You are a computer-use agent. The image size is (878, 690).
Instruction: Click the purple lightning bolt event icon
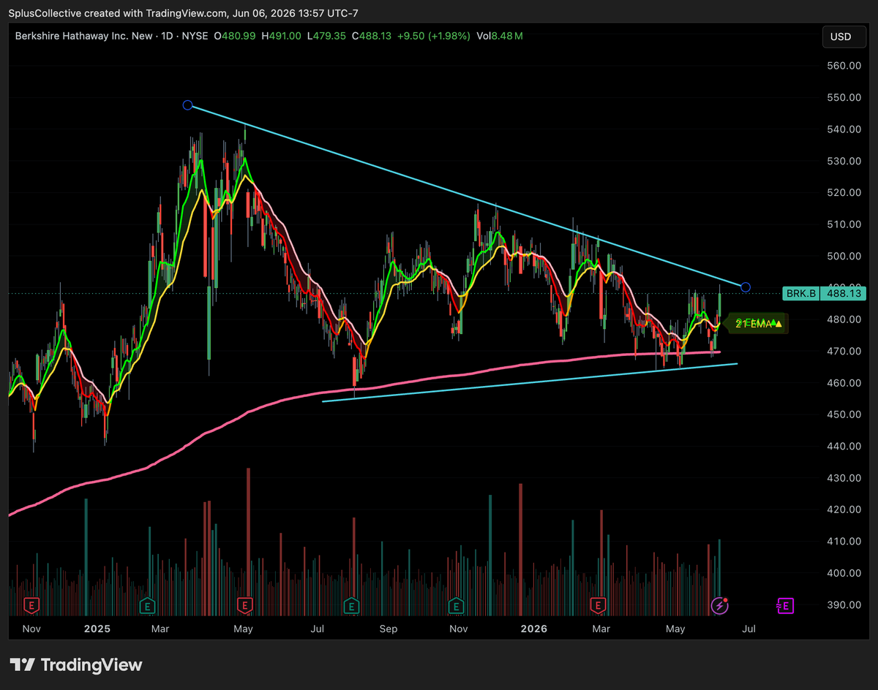(720, 605)
